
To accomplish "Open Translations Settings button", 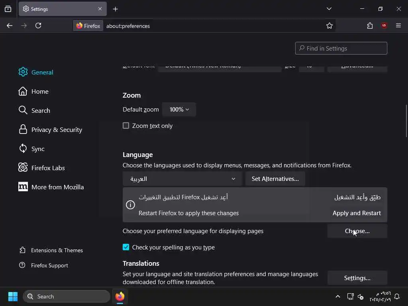I will 357,278.
